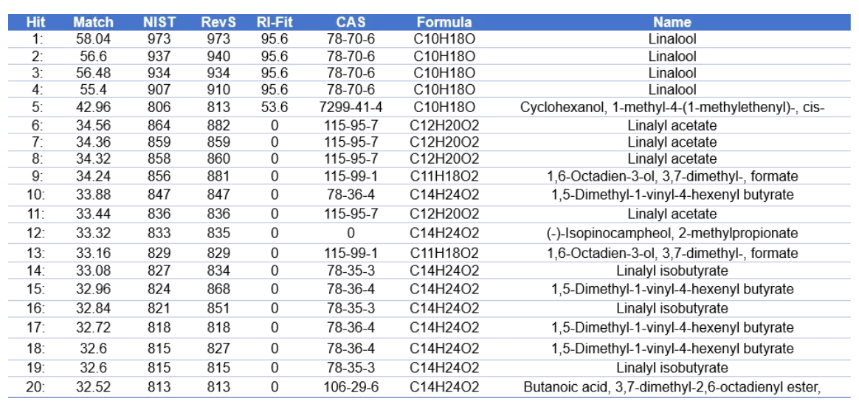Click the RI-Fit column header
Screen dimensions: 859x404
point(275,22)
